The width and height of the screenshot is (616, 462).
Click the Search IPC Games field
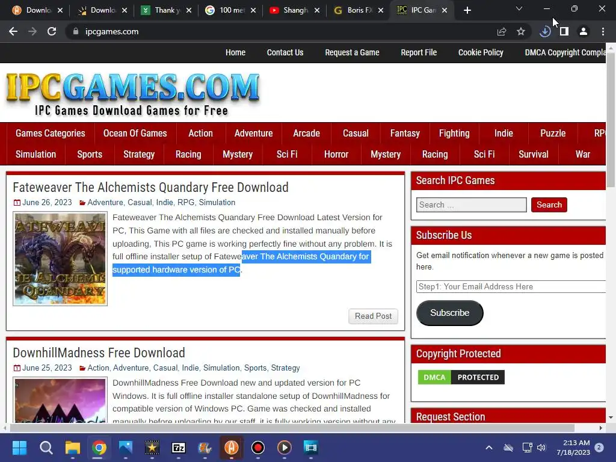tap(472, 205)
